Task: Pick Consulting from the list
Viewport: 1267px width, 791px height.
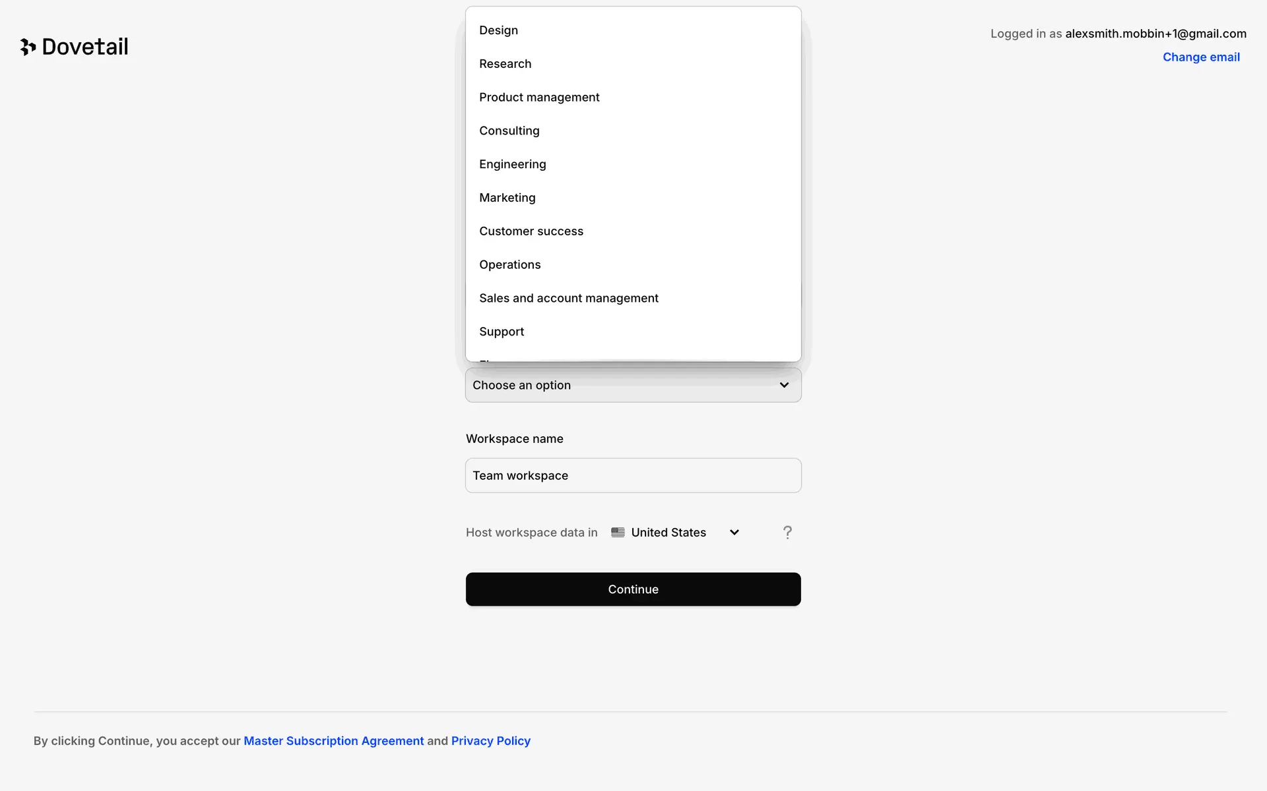Action: tap(509, 131)
